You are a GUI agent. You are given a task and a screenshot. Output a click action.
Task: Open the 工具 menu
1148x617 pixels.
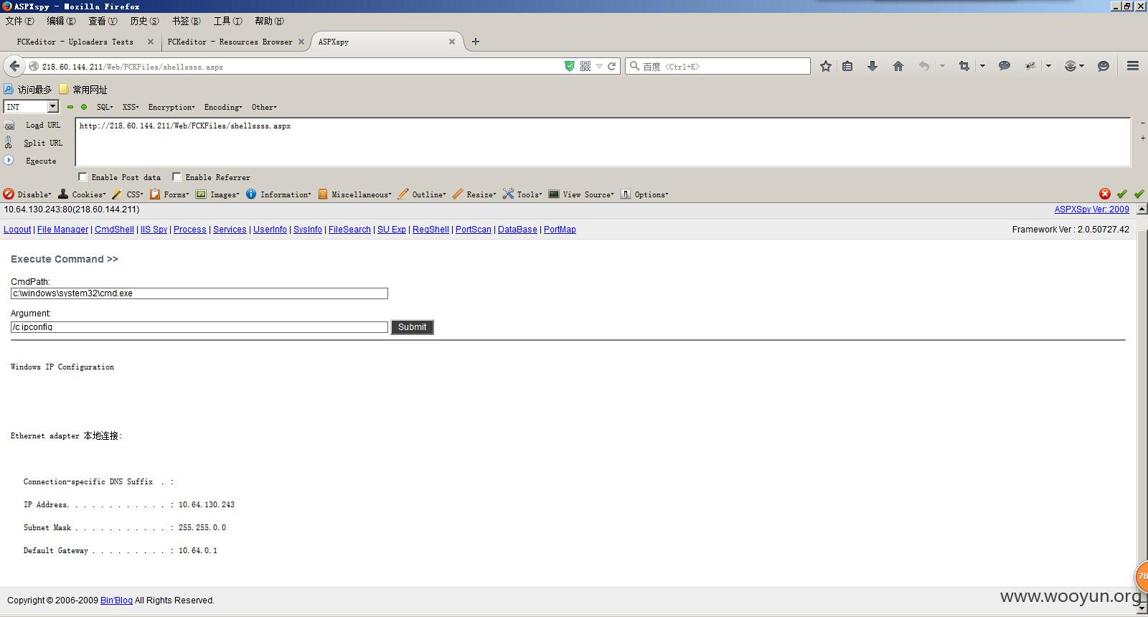tap(227, 21)
